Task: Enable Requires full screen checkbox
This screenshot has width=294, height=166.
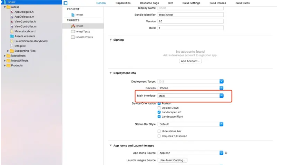Action: pos(159,136)
